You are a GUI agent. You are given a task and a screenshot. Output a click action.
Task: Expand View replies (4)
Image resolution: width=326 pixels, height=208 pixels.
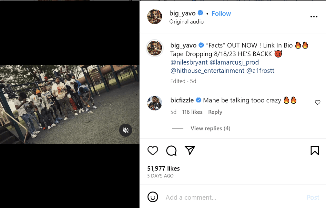[210, 128]
